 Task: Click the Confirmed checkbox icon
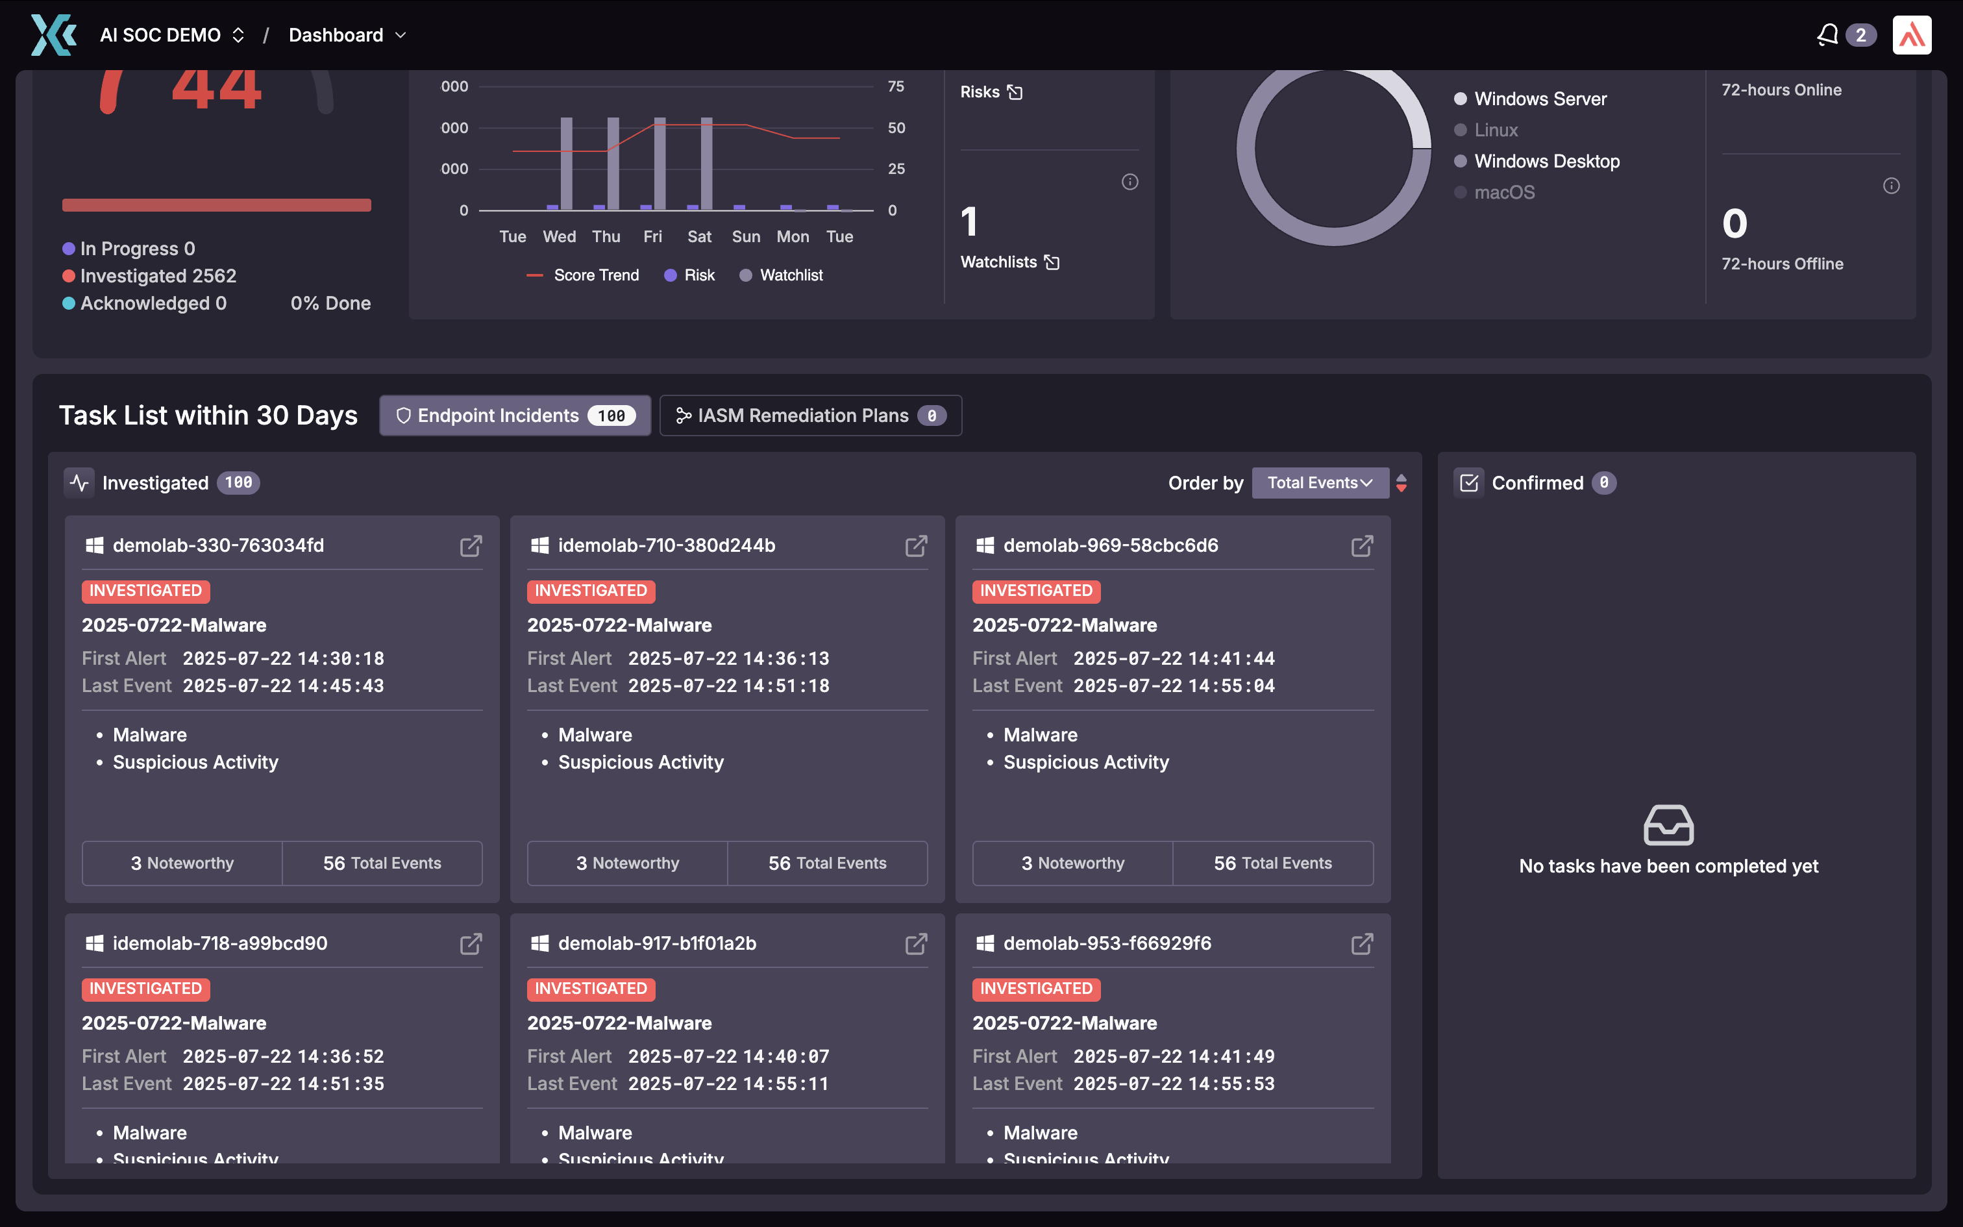click(x=1471, y=482)
